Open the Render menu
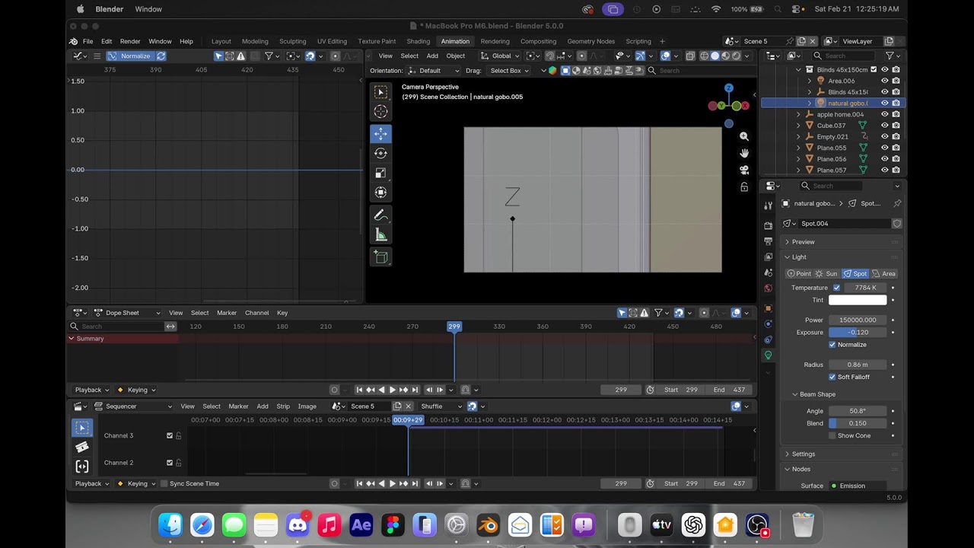Screen dimensions: 974x548 point(129,41)
